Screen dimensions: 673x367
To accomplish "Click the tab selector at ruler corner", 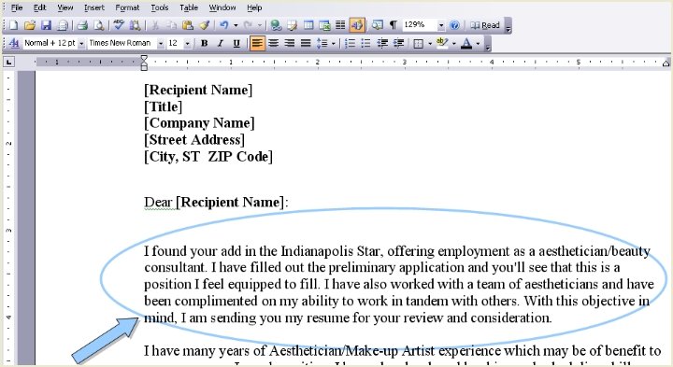I will [x=8, y=63].
